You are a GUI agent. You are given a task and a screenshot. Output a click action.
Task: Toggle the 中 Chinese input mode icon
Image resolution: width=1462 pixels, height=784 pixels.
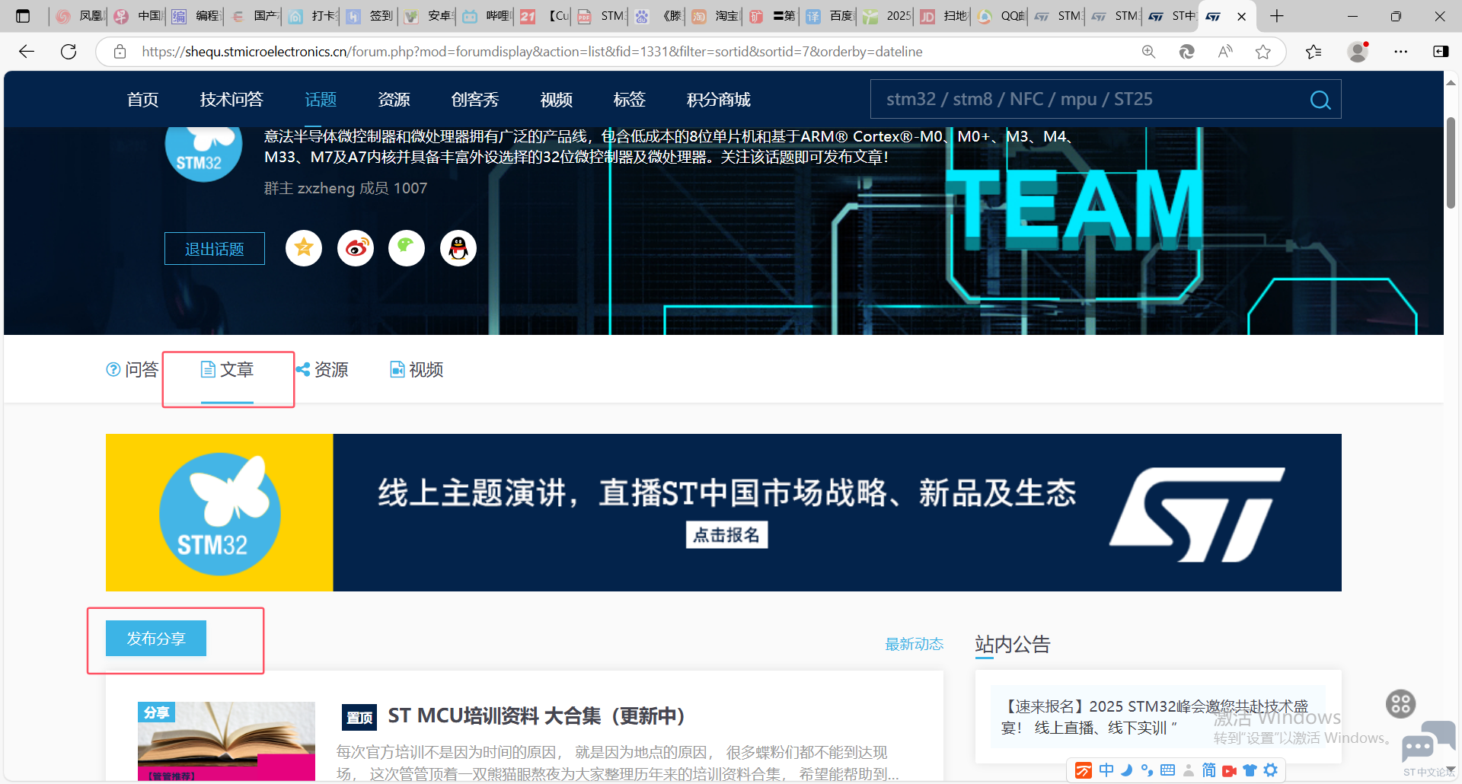click(1106, 770)
